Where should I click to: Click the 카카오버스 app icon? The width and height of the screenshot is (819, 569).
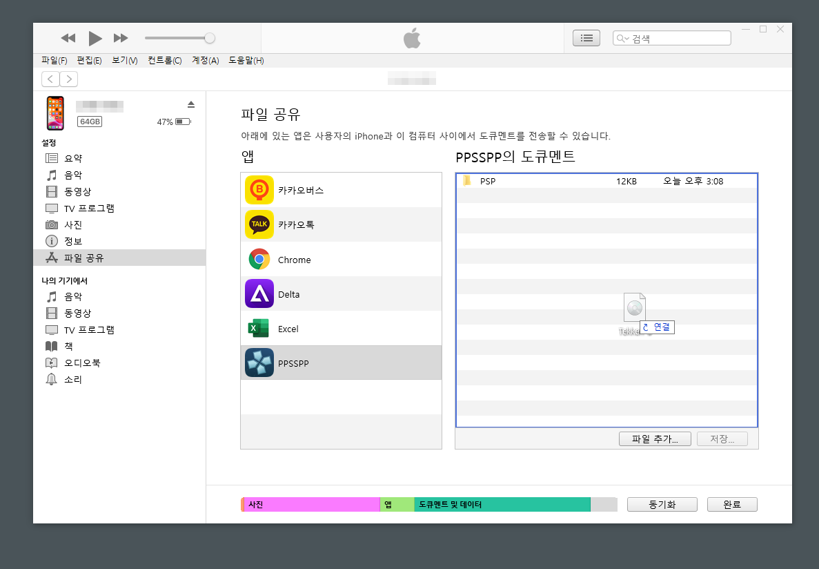click(259, 190)
